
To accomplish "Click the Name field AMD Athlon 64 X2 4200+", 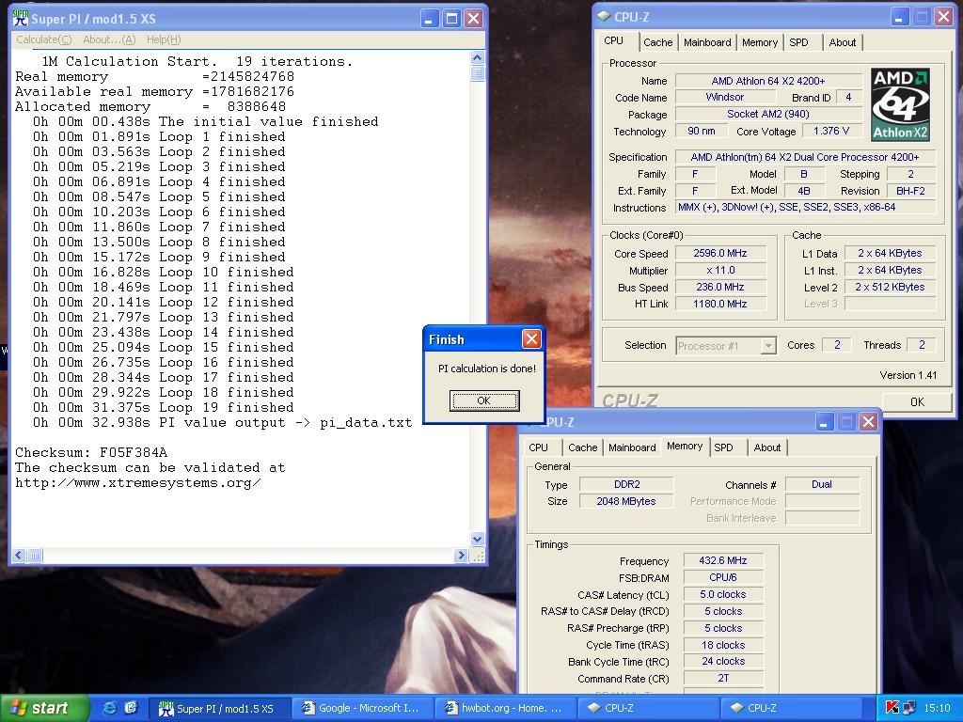I will pos(768,81).
